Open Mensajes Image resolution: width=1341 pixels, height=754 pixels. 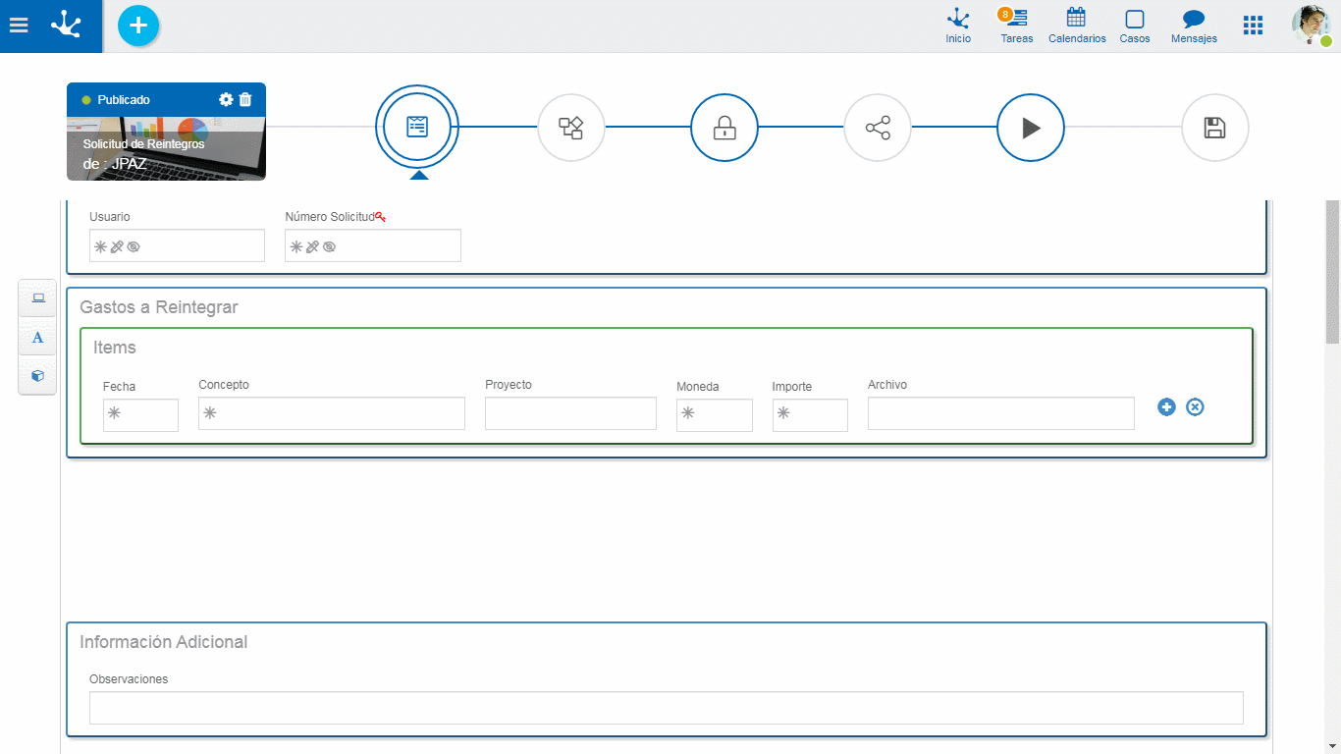coord(1194,27)
